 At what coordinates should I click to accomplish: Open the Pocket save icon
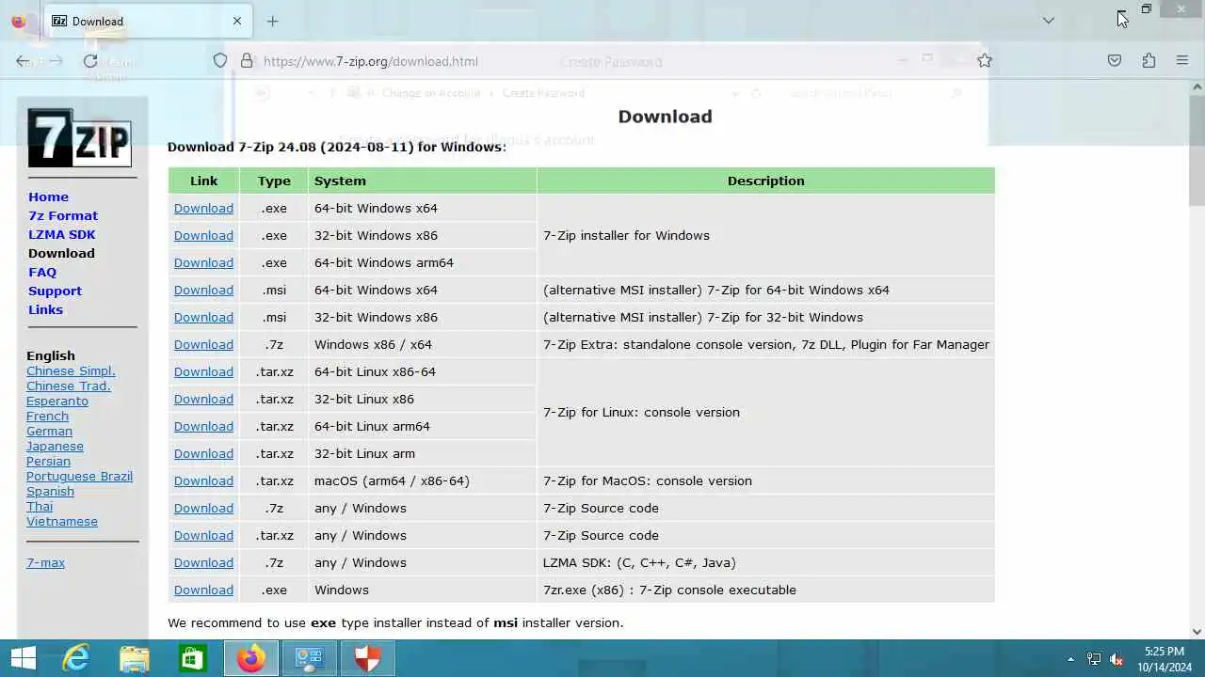pos(1115,61)
